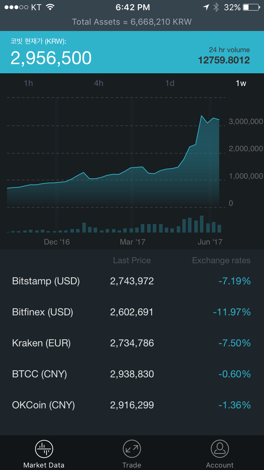The width and height of the screenshot is (264, 470).
Task: Select the OKCoin (CNY) exchange row
Action: pos(132,405)
